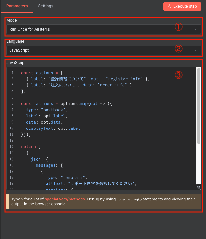Viewport: 206px width, 239px height.
Task: Click line number 5 in the gutter
Action: pyautogui.click(x=12, y=97)
